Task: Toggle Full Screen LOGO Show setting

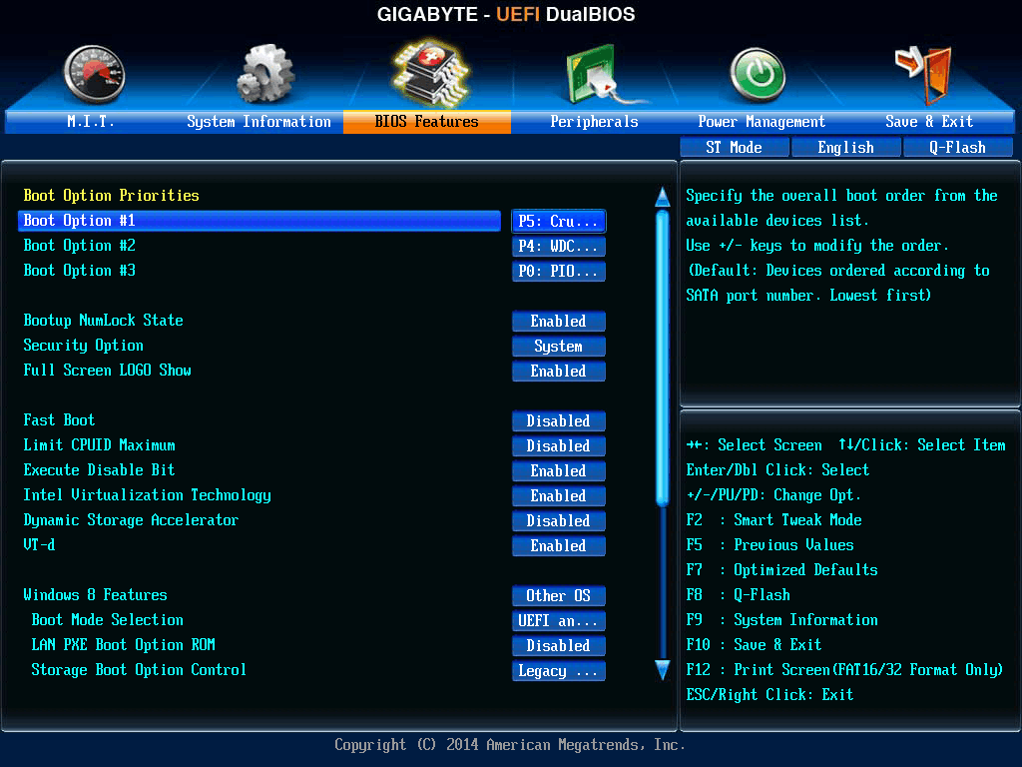Action: click(559, 371)
